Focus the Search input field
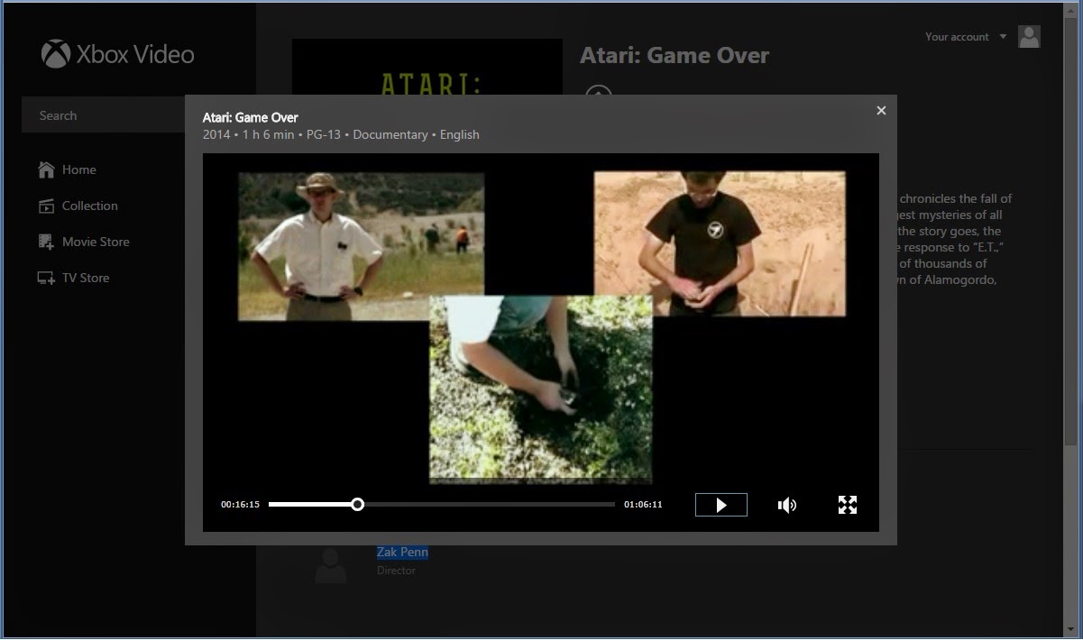 pyautogui.click(x=103, y=115)
